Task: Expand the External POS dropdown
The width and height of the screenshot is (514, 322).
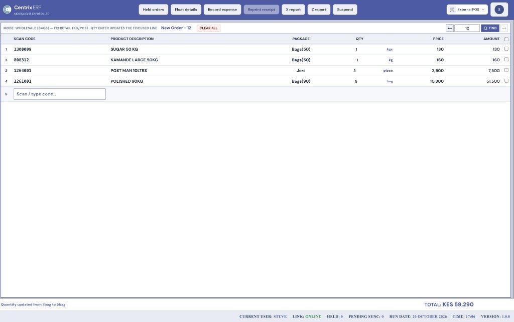Action: (467, 10)
